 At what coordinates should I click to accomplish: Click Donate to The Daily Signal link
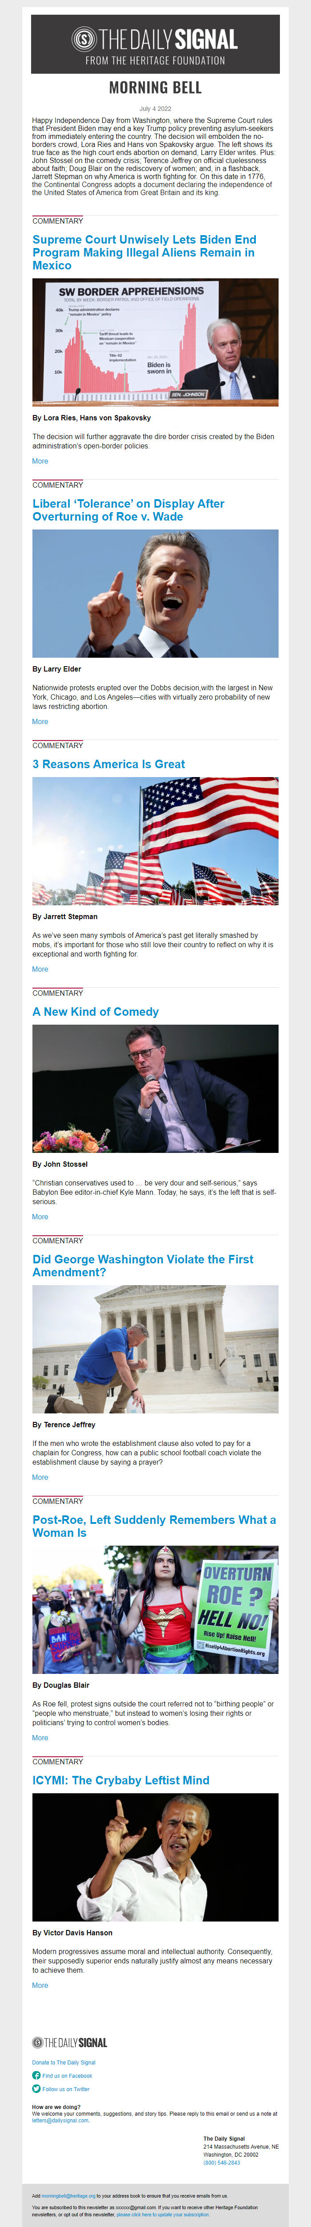click(64, 2062)
